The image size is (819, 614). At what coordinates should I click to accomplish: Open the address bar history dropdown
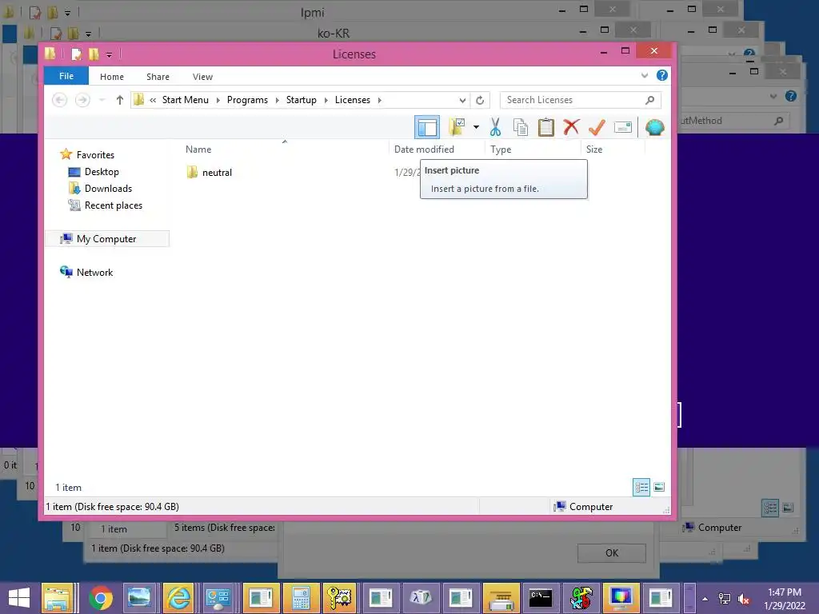tap(462, 100)
